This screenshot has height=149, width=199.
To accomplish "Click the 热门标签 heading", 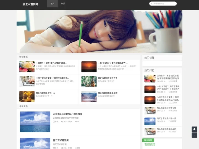I will 149,58.
